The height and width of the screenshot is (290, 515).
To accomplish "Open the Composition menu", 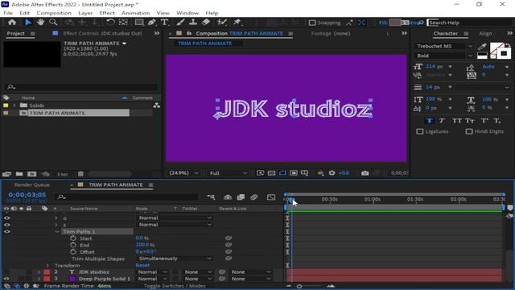I will pos(54,13).
